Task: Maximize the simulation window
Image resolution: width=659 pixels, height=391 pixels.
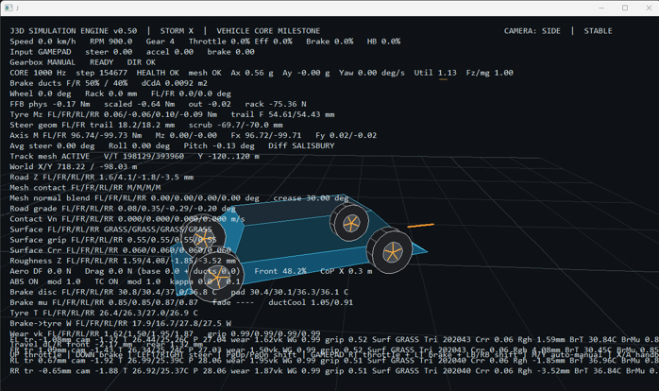Action: [x=625, y=8]
